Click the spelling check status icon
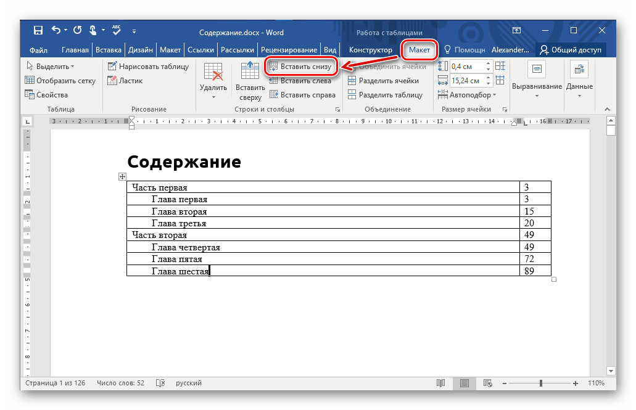This screenshot has height=410, width=636. [x=160, y=383]
